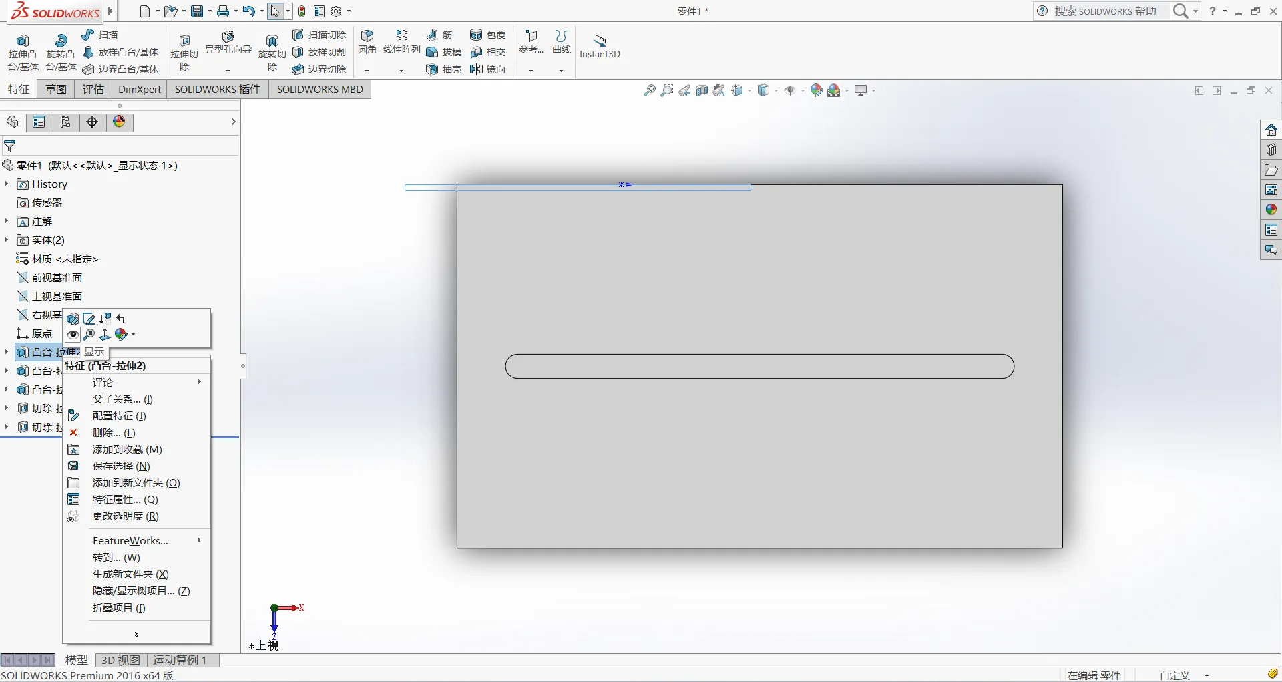Click the Extruded Boss/Base (拉伸凸台/基体) tool
The width and height of the screenshot is (1282, 682).
[23, 52]
